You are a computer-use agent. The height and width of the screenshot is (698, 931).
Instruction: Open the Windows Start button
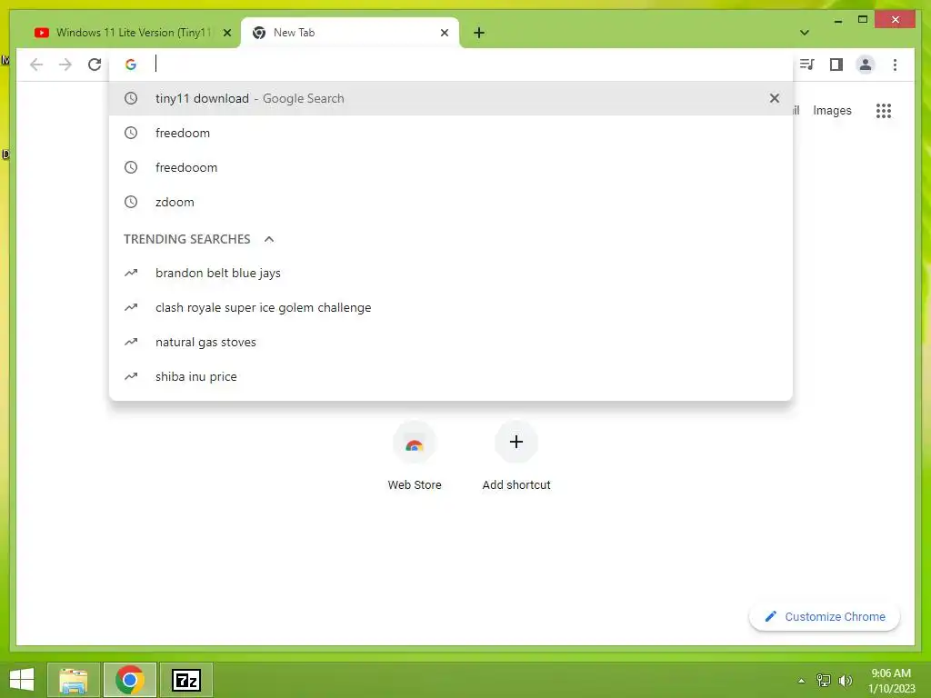click(x=22, y=680)
